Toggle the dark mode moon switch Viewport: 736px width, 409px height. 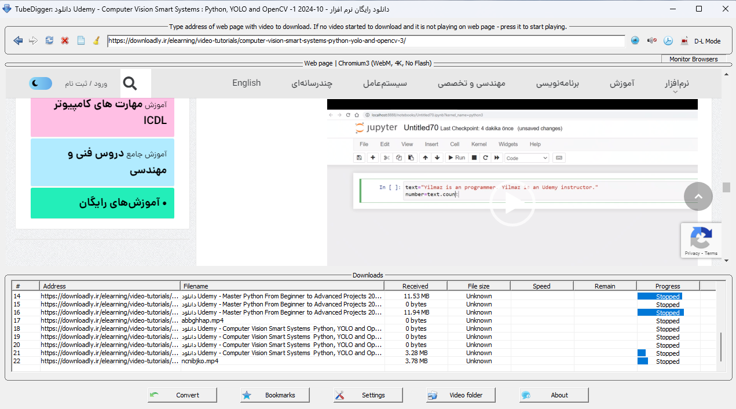(x=41, y=83)
